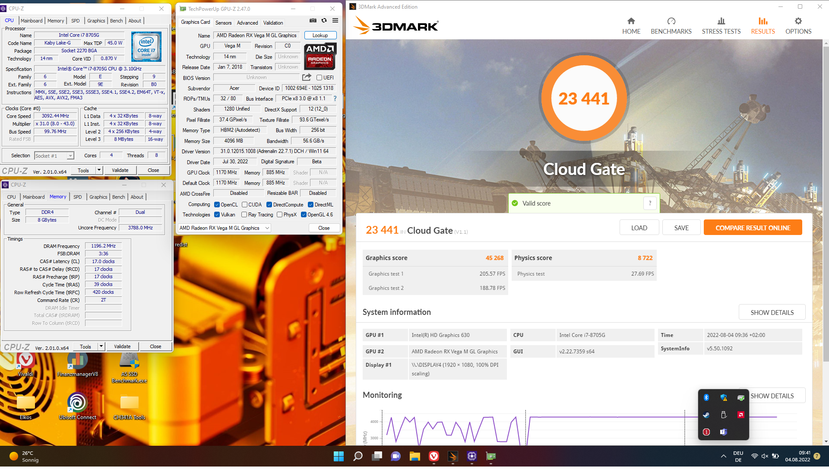829x473 pixels.
Task: Click weather widget 26°C Sonnig
Action: 25,456
